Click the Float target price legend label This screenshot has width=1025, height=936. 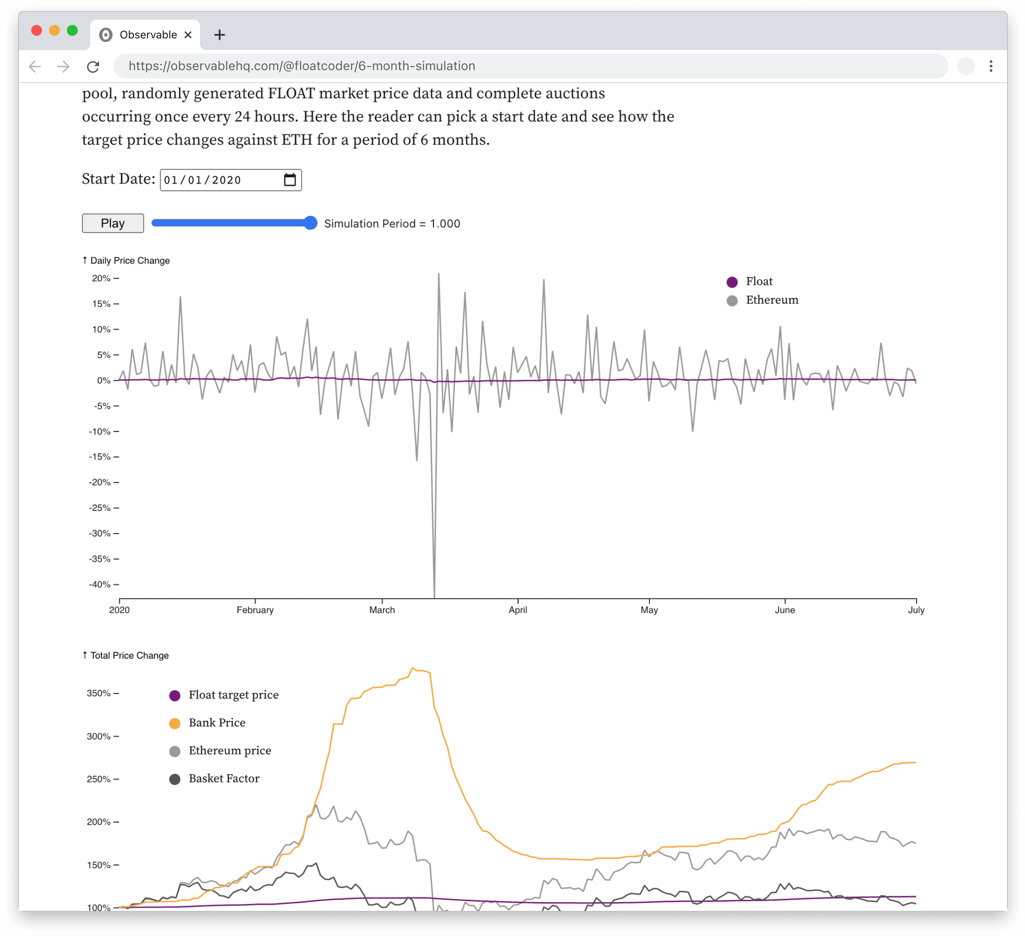tap(233, 695)
